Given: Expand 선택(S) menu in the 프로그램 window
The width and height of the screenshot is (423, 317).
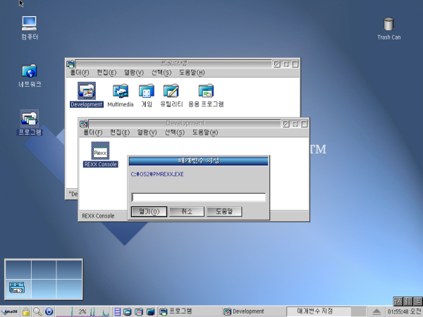Looking at the screenshot, I should coord(162,73).
